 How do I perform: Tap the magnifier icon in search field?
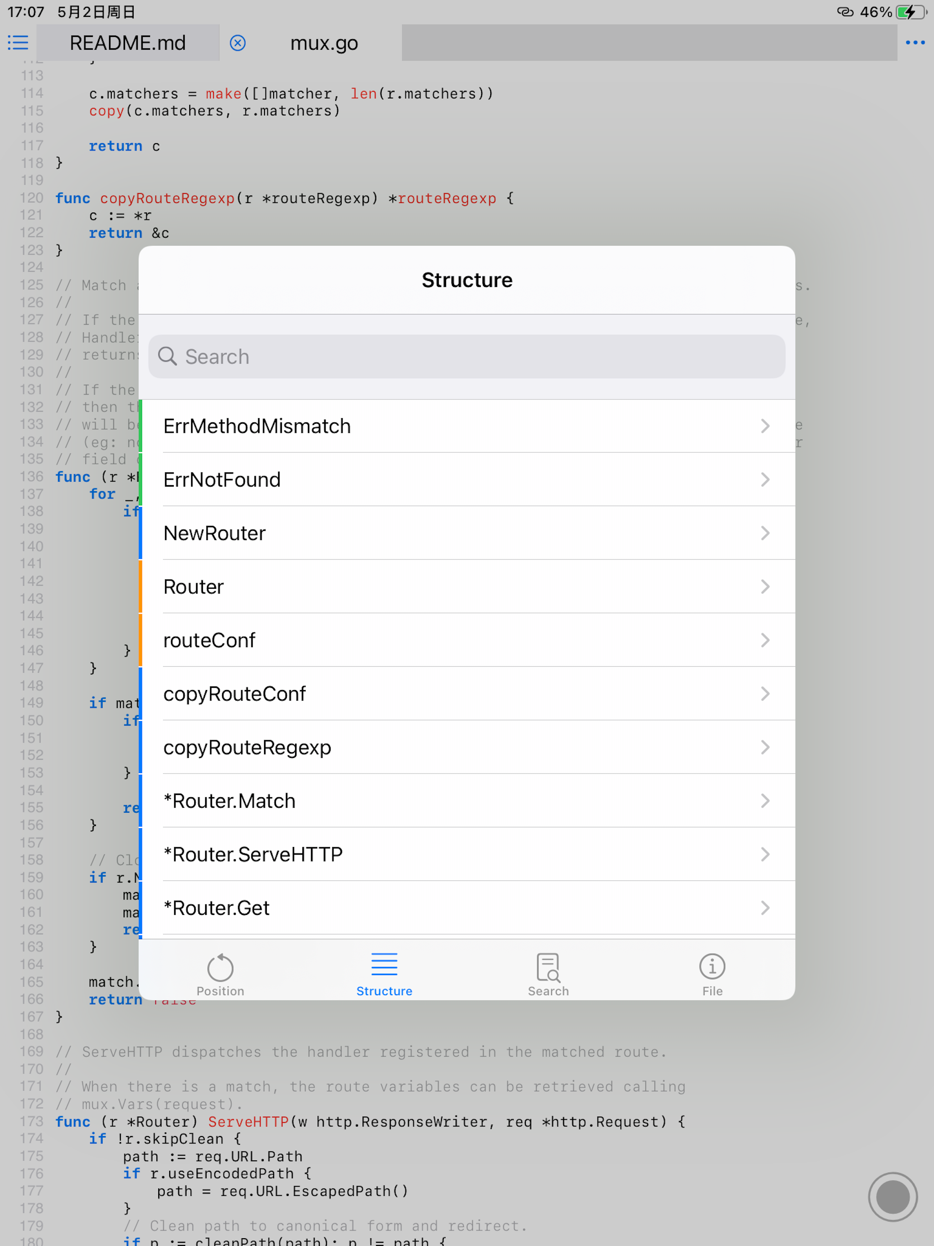pos(167,356)
